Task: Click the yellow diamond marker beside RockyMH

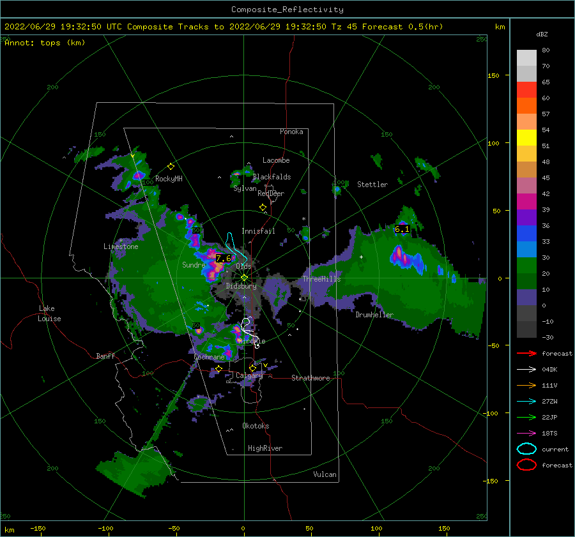Action: click(171, 167)
